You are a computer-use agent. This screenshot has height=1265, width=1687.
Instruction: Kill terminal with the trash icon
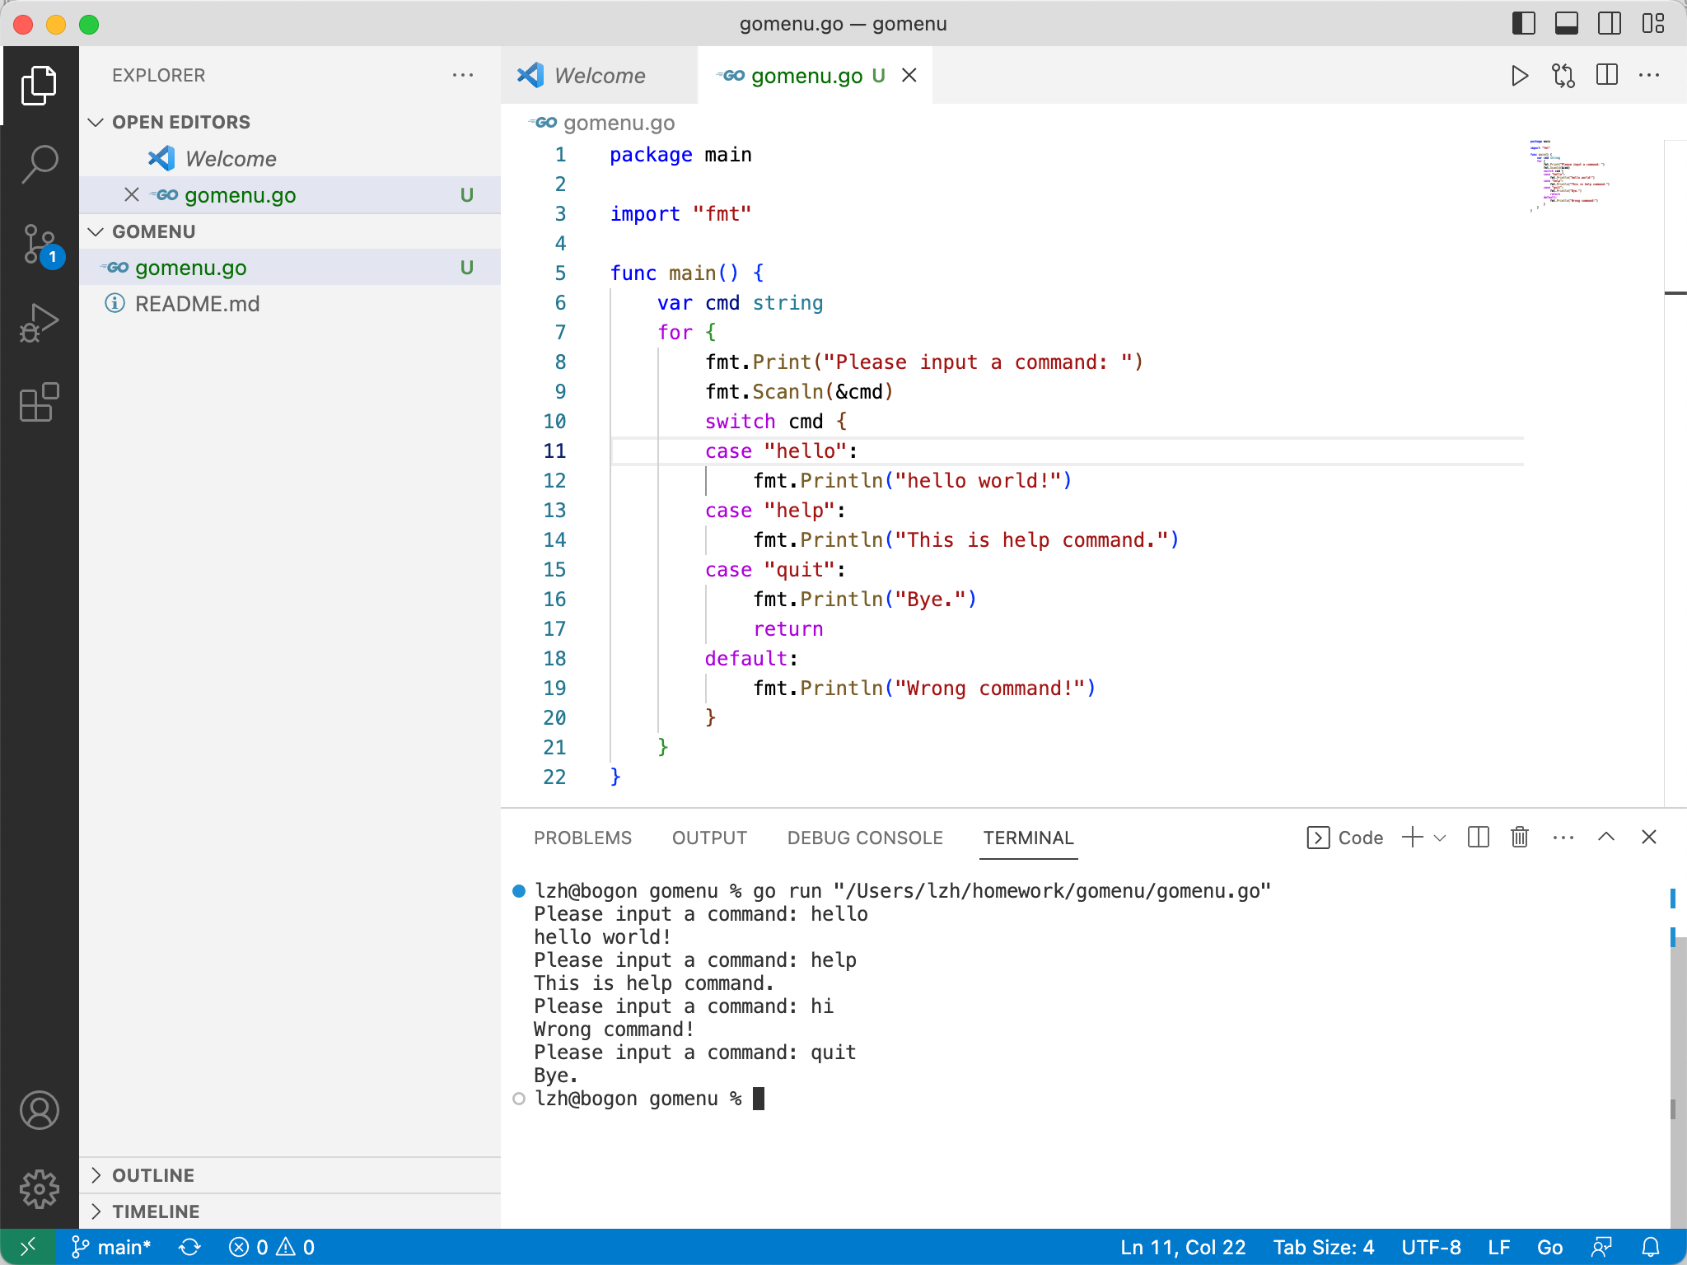pos(1520,838)
